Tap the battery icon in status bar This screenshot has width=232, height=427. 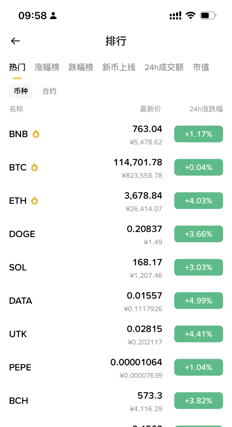208,15
